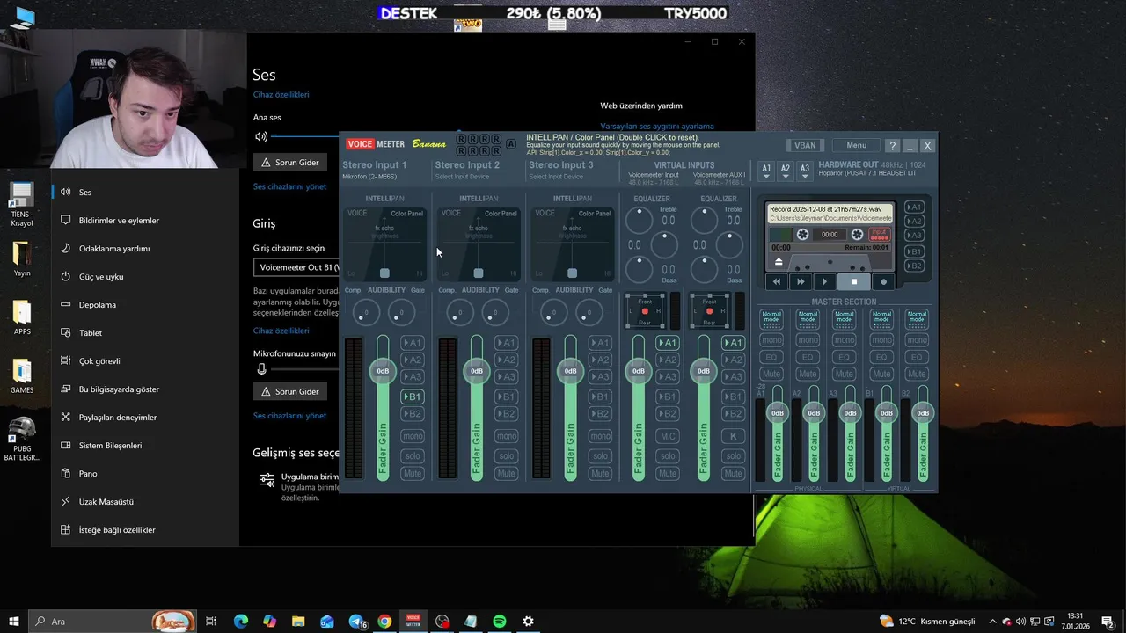Toggle recorder B2 output routing
This screenshot has height=633, width=1126.
914,266
